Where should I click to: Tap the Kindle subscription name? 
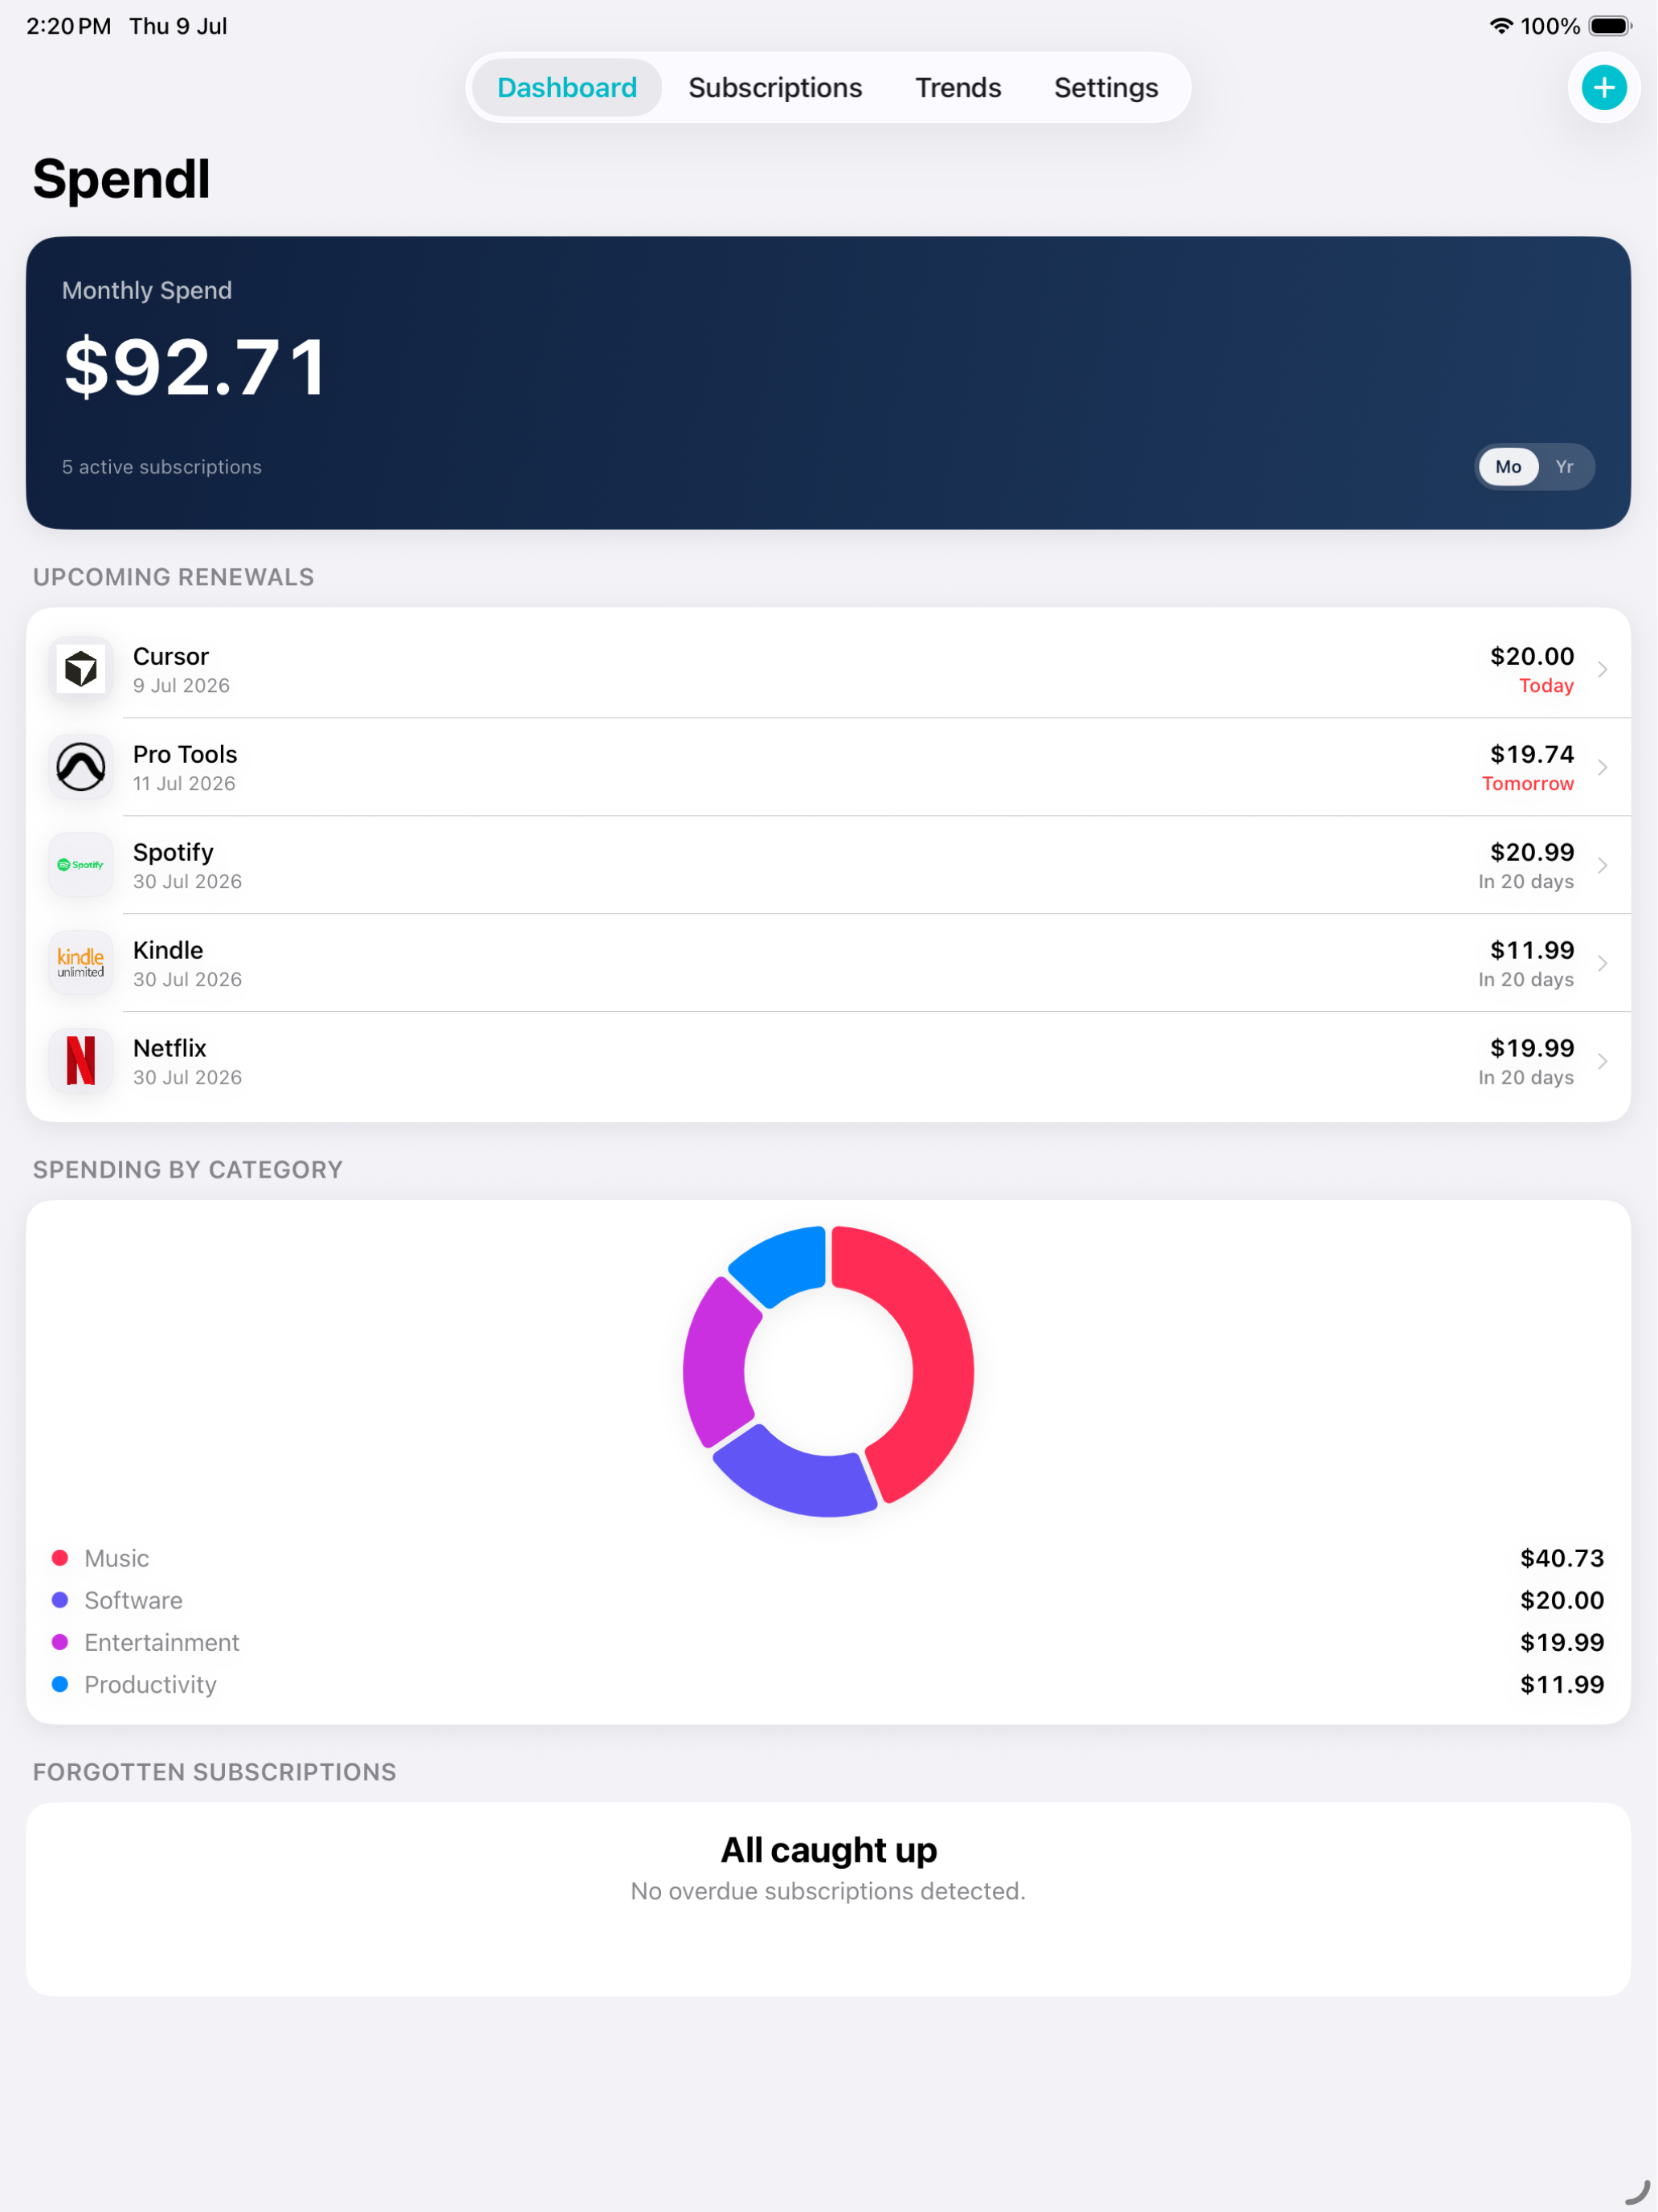click(x=168, y=950)
